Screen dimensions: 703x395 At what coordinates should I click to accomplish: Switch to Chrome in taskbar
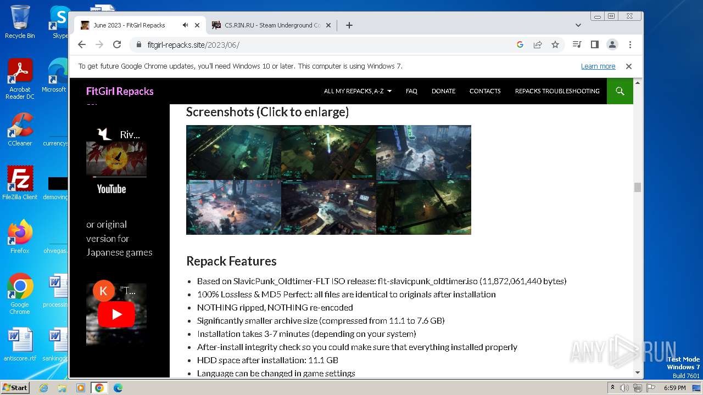click(x=99, y=388)
